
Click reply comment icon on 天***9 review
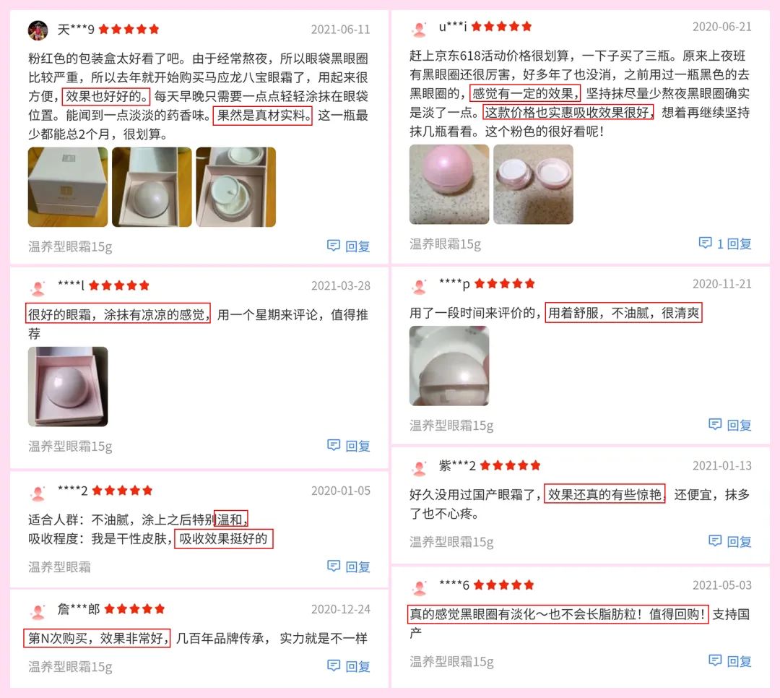(333, 245)
